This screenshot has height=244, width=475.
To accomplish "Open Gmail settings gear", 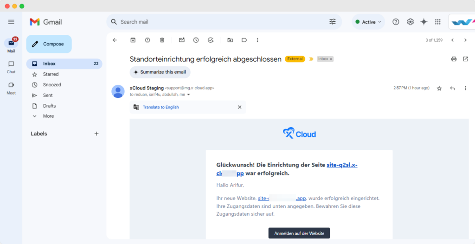I will click(x=410, y=22).
